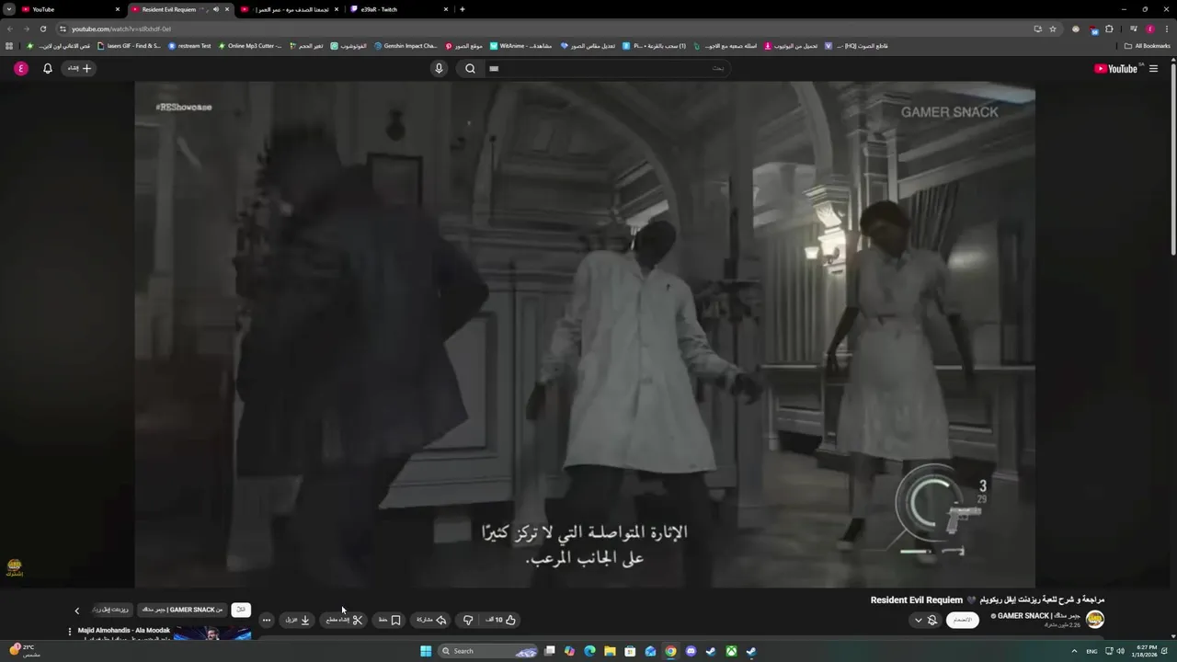The height and width of the screenshot is (662, 1177).
Task: Select the 'From GAMER SNACK' chip
Action: (x=182, y=610)
